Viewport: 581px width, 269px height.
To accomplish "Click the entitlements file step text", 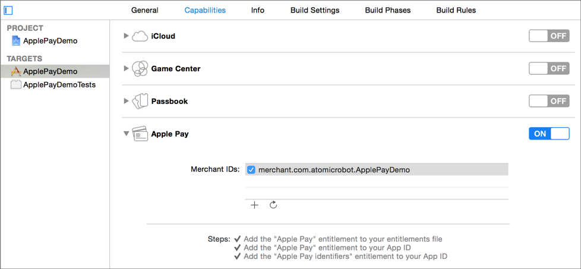I will [343, 239].
